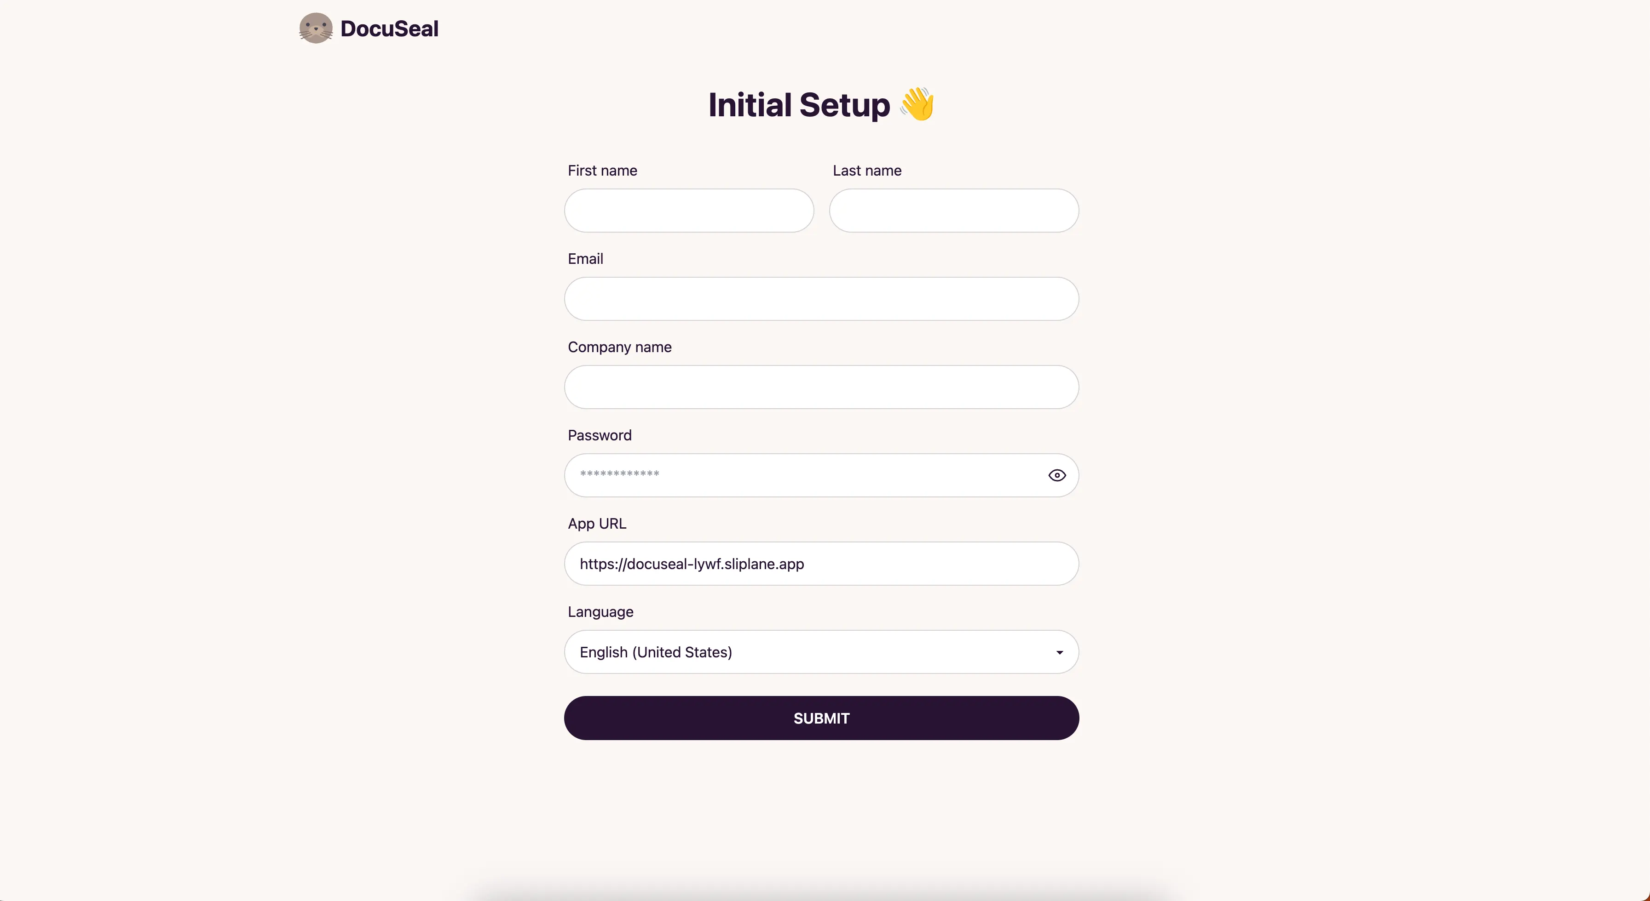Screen dimensions: 1650x901
Task: Select the Company name field
Action: point(821,387)
